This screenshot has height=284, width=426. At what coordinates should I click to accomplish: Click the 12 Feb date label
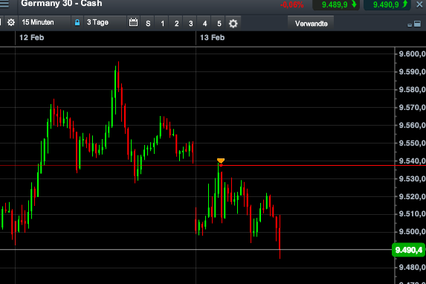point(32,37)
